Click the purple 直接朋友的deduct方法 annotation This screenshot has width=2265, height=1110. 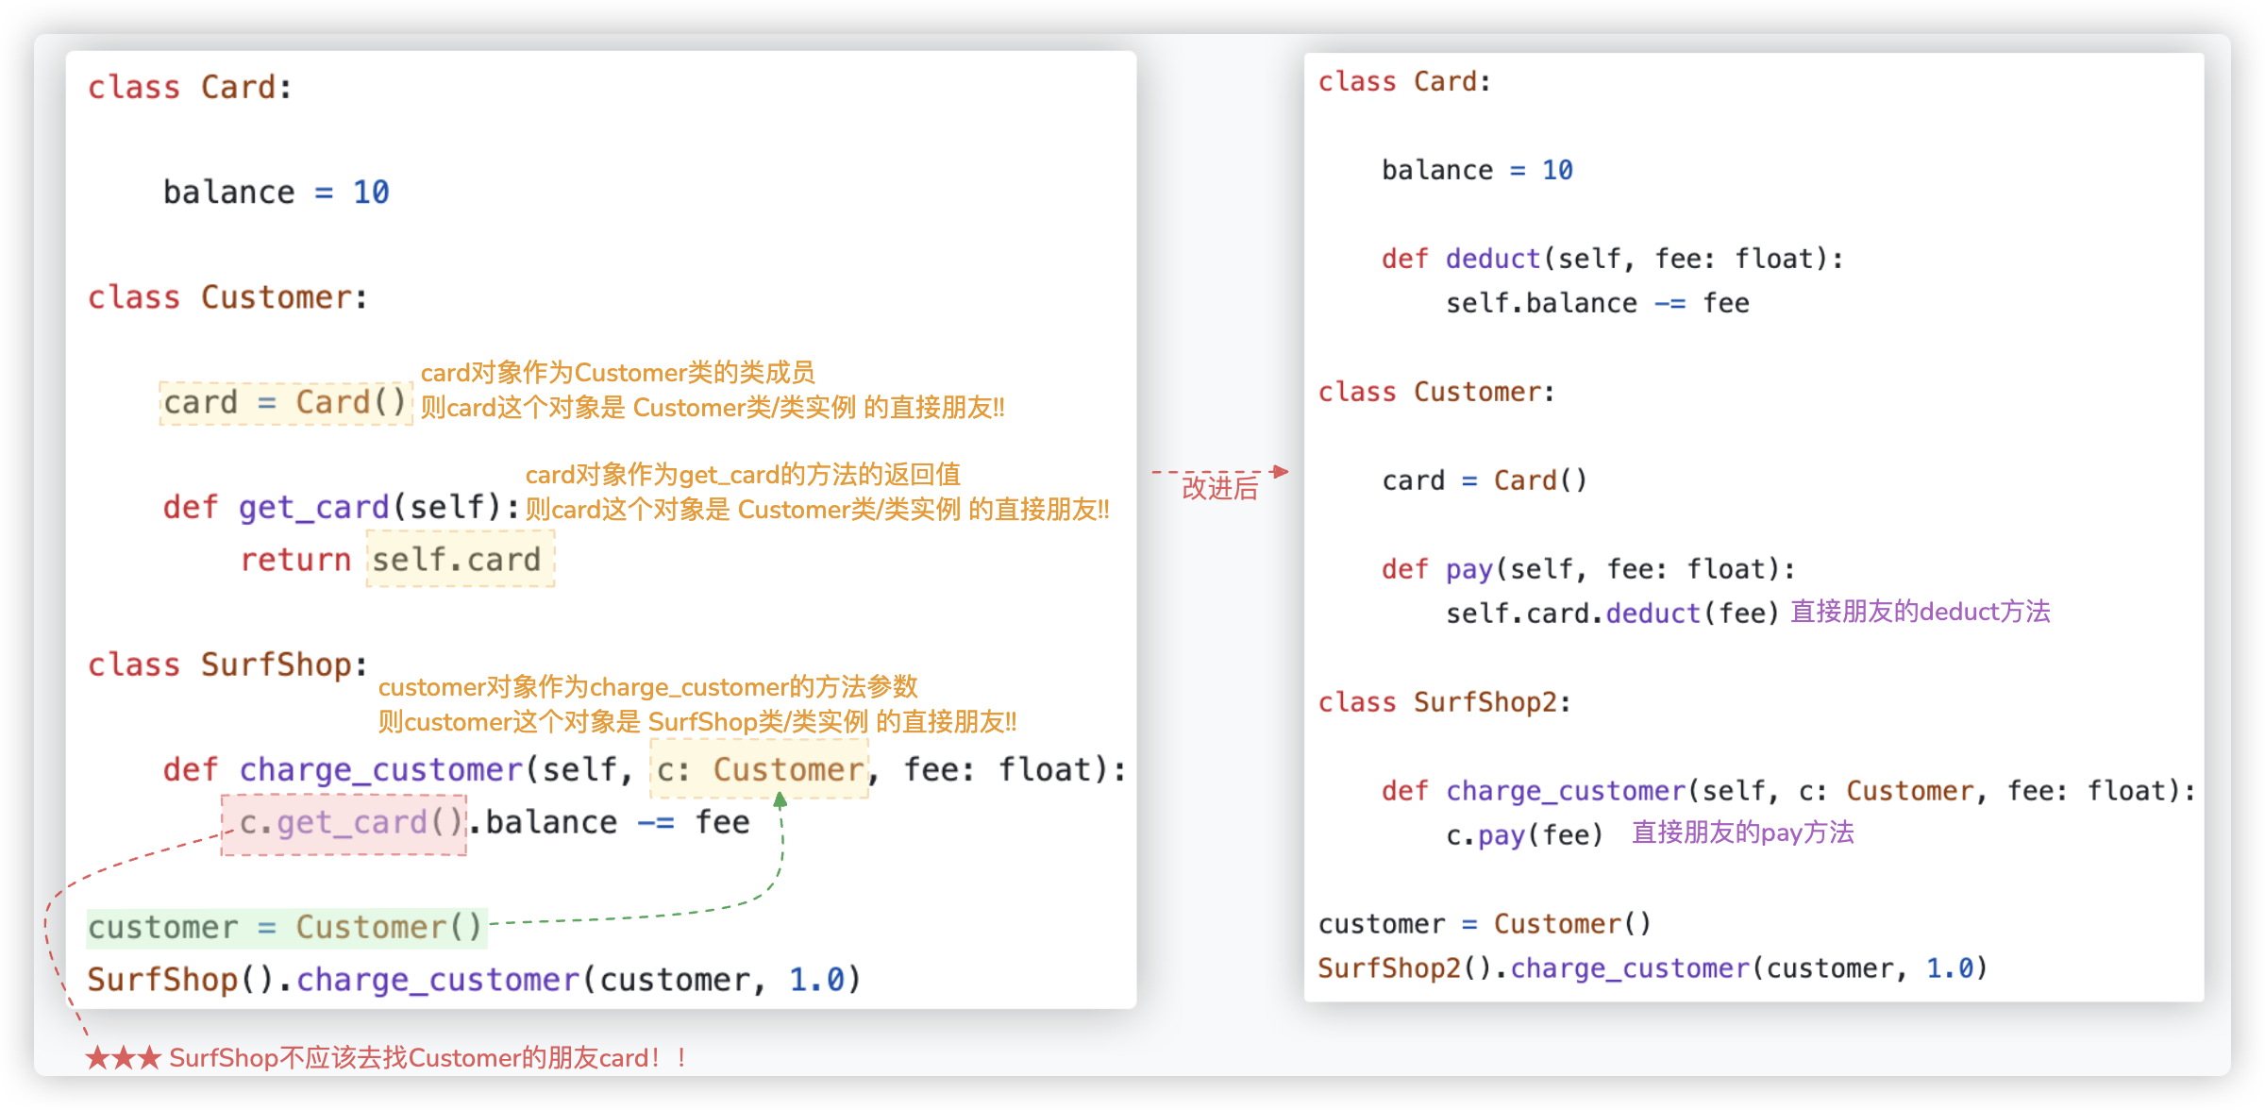tap(1920, 612)
